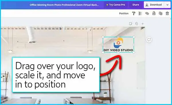Click the bottom-left resize handle of logo
172x105 pixels.
click(x=103, y=52)
